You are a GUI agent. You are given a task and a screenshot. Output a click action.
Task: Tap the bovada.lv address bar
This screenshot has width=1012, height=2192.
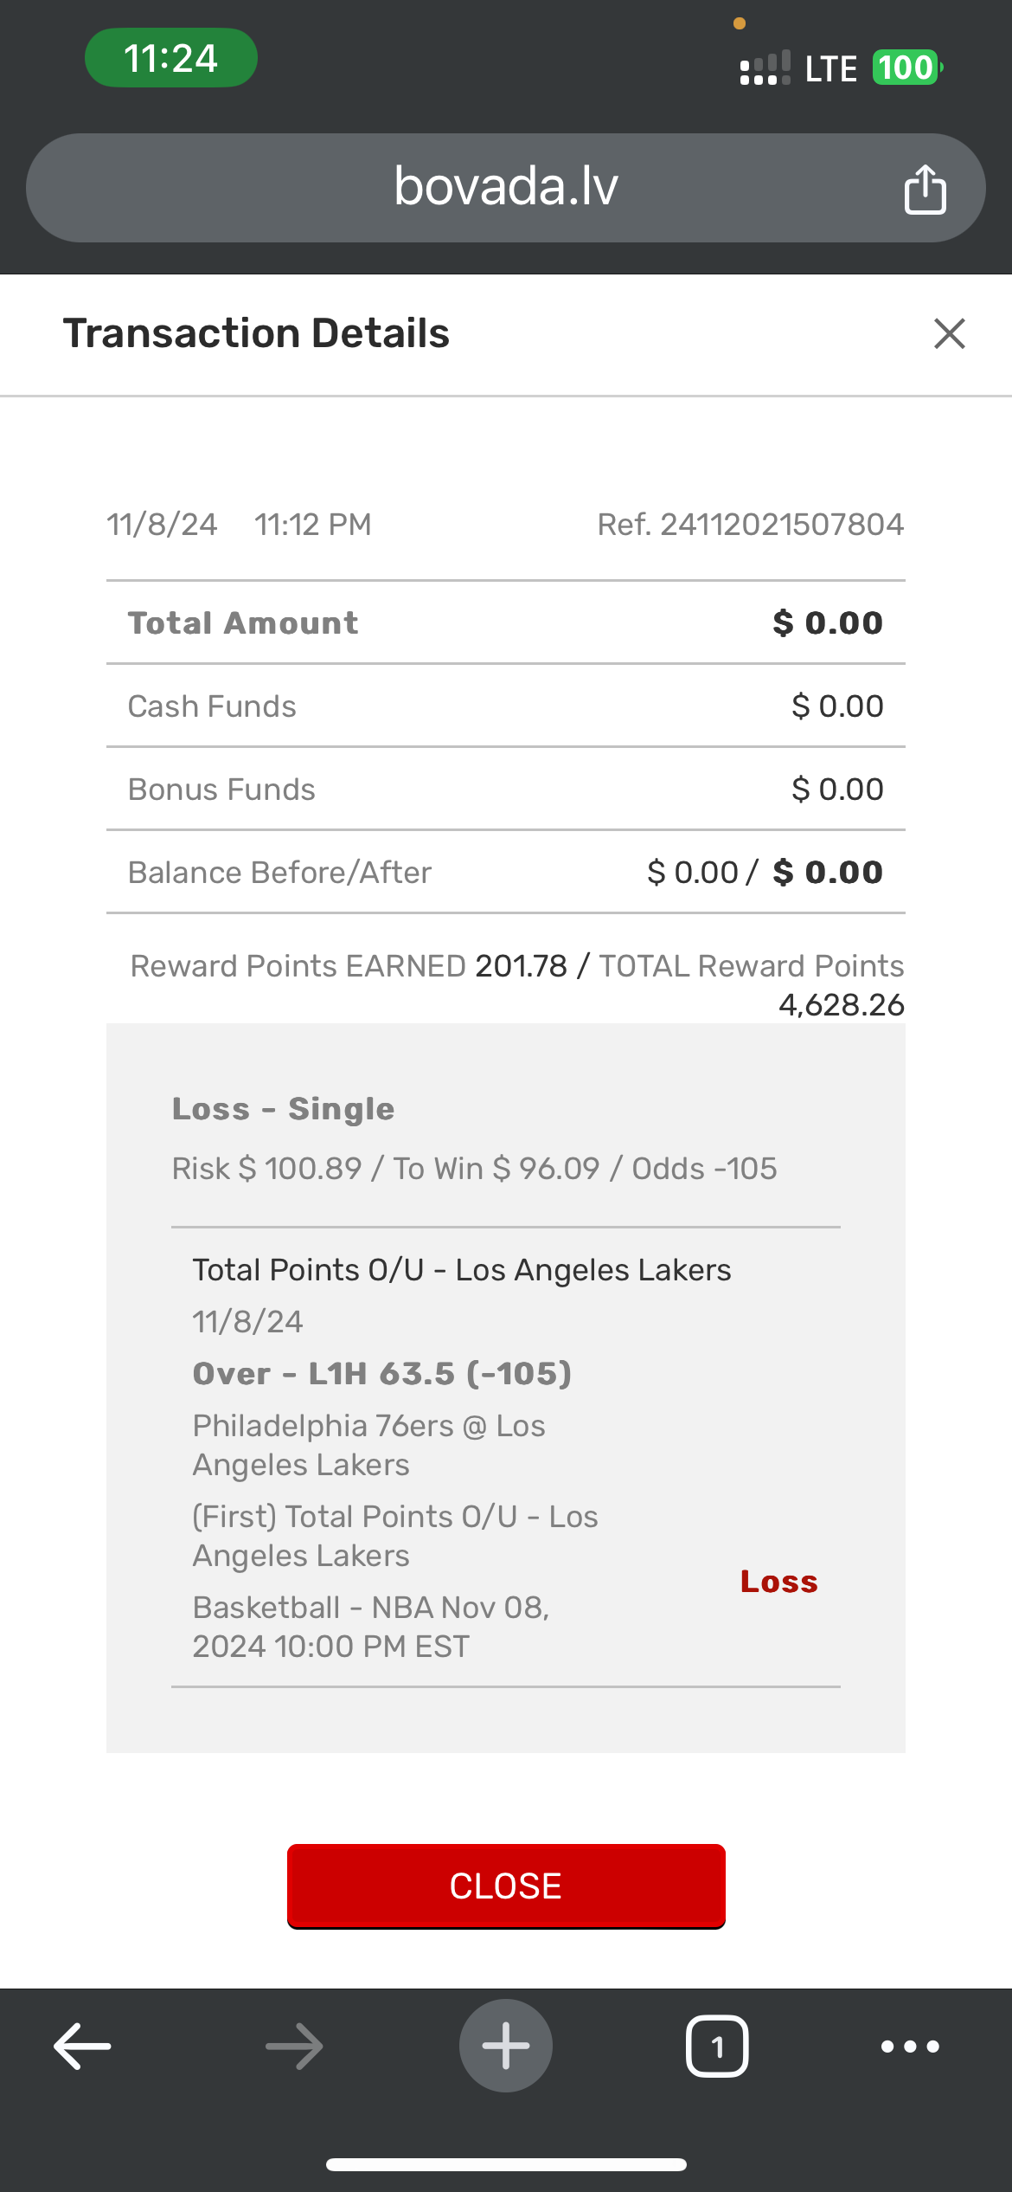pyautogui.click(x=505, y=187)
